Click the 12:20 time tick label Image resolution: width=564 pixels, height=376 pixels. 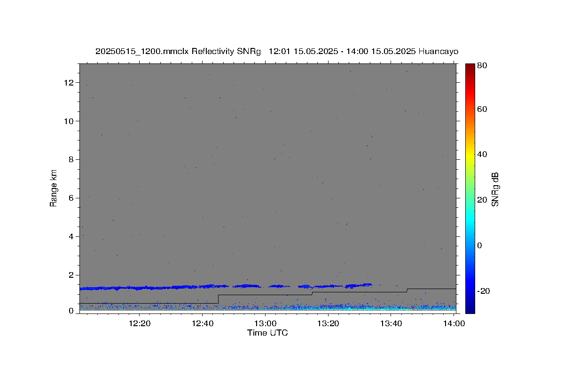pos(140,323)
